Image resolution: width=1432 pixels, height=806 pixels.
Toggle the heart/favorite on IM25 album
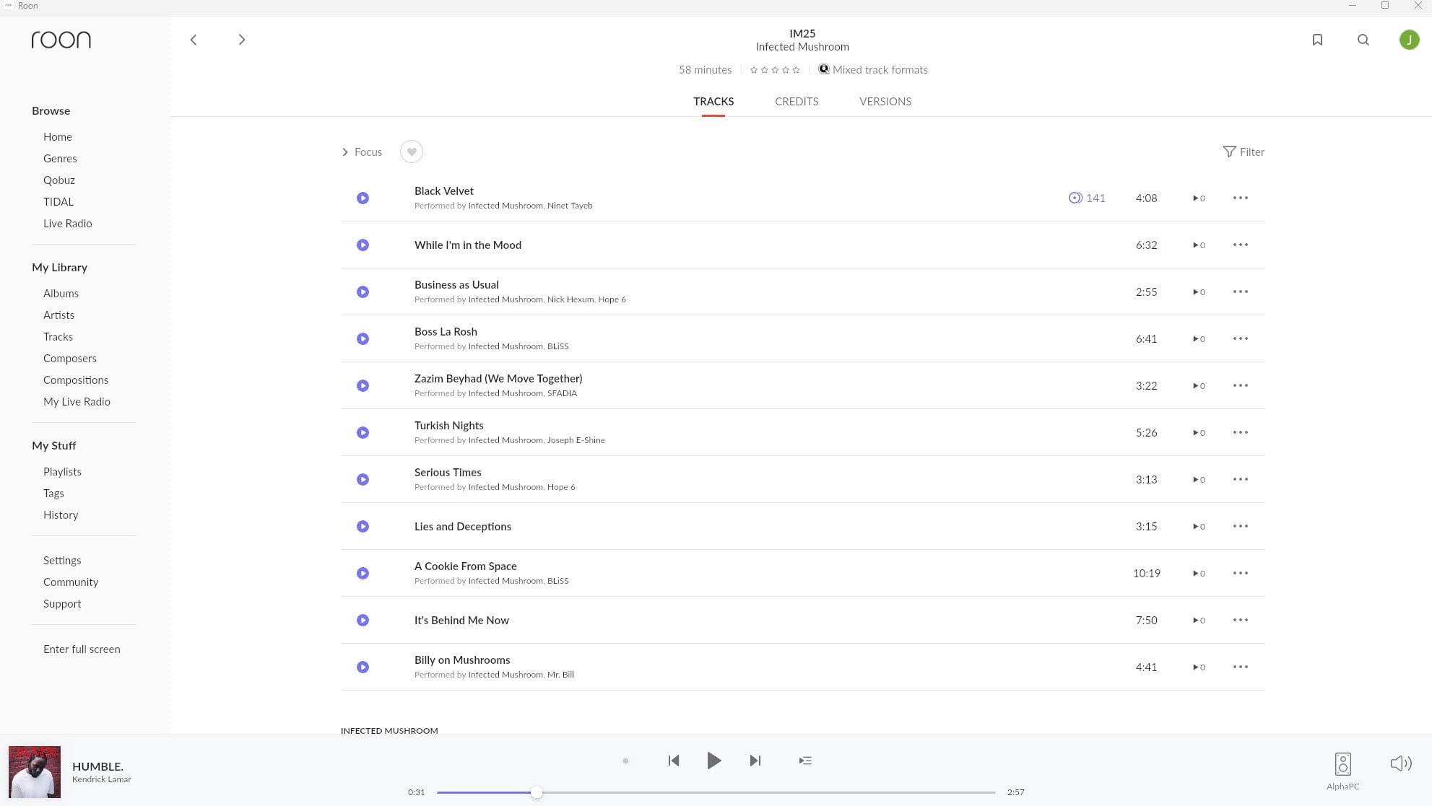coord(412,152)
